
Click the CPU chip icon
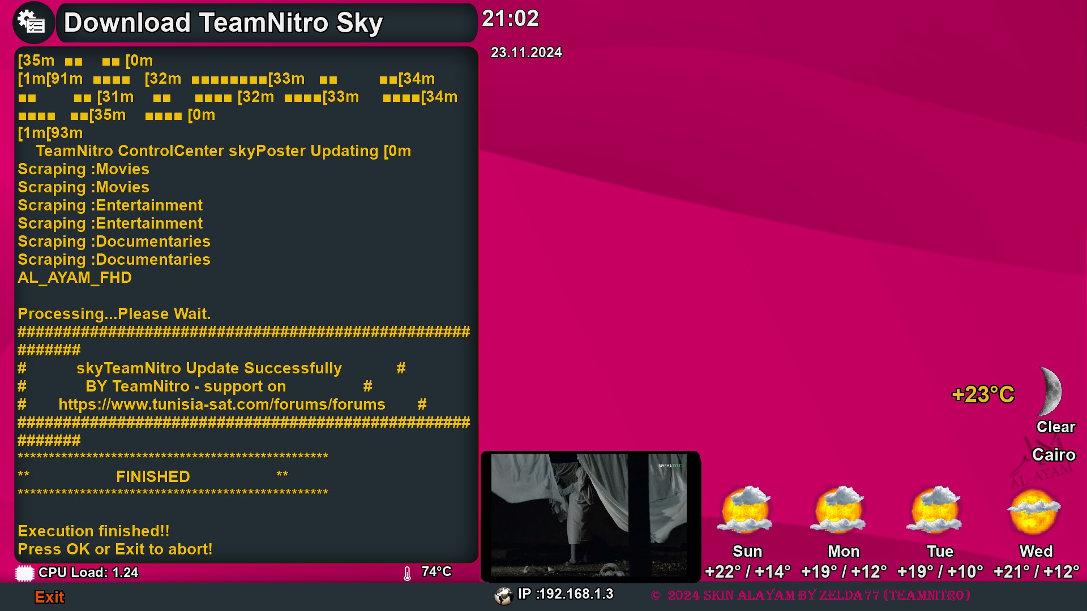pos(24,573)
